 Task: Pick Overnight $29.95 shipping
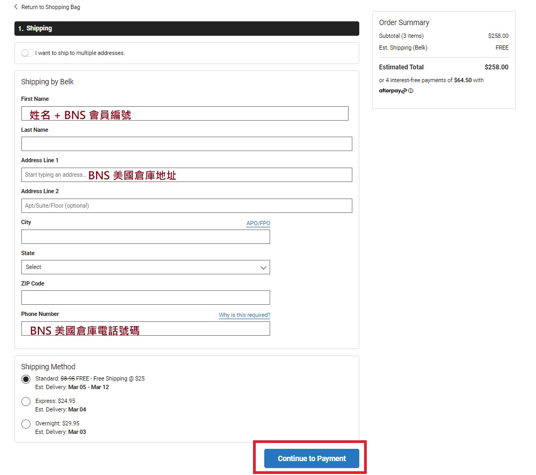point(26,424)
